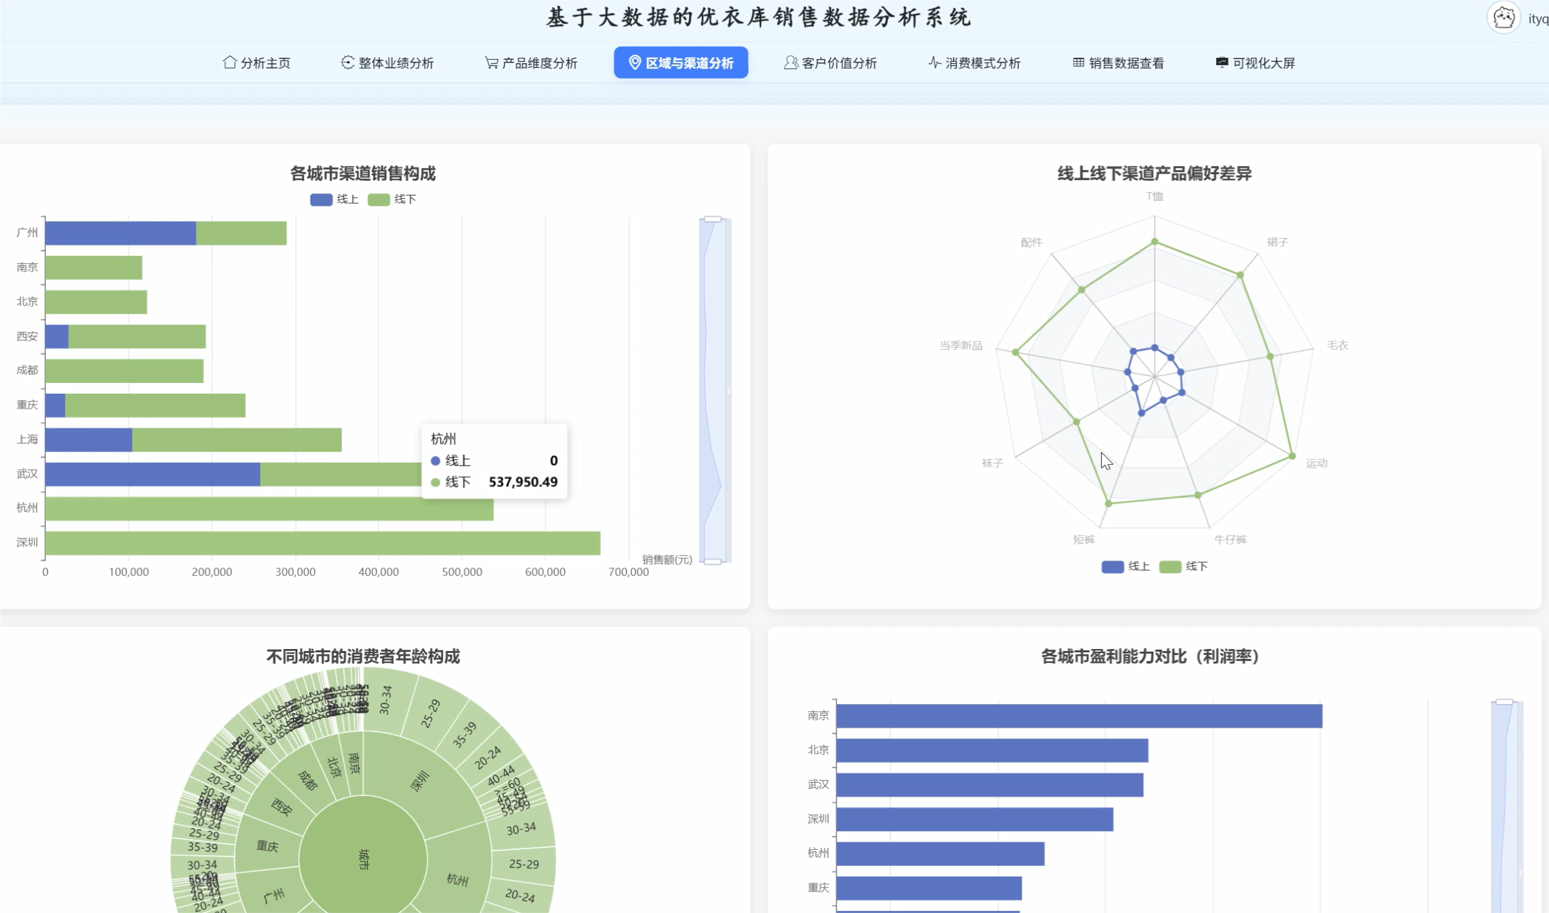The width and height of the screenshot is (1549, 913).
Task: Open the user avatar at top right
Action: (1504, 18)
